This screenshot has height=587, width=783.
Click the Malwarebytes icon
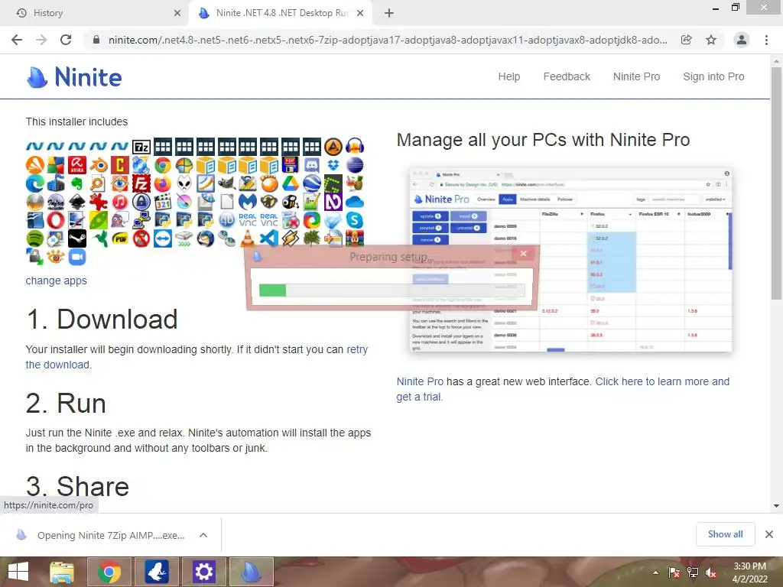point(248,202)
